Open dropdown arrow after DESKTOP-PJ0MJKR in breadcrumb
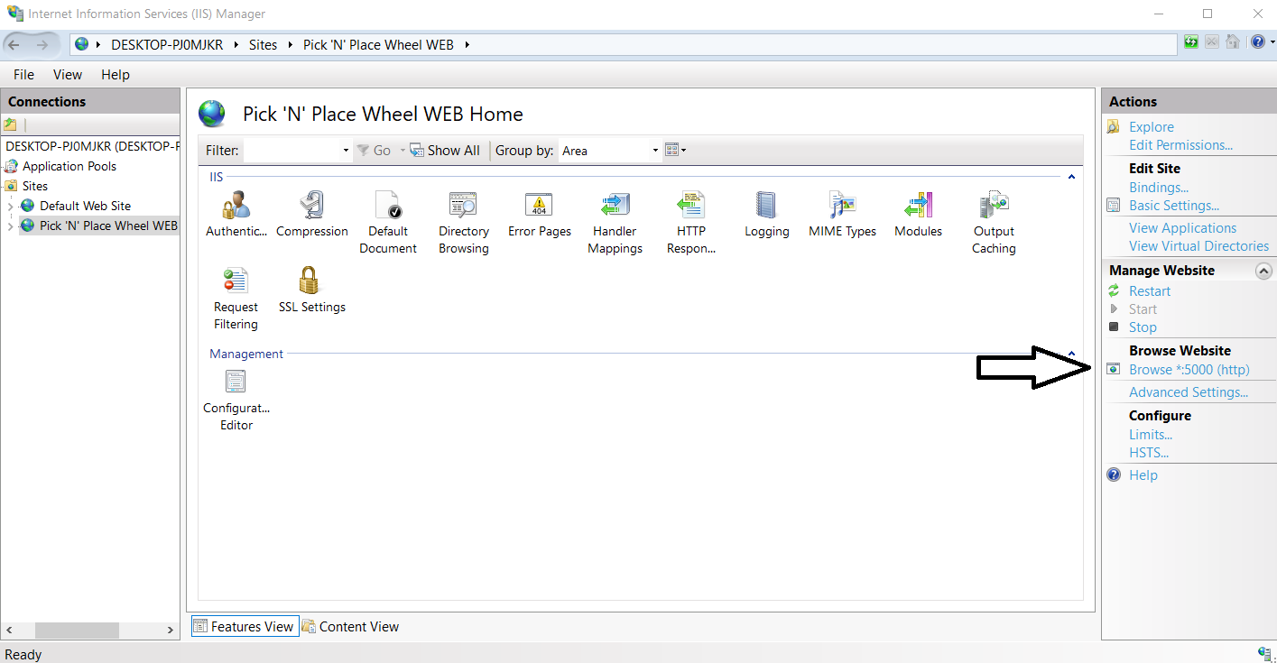The image size is (1277, 663). 236,44
